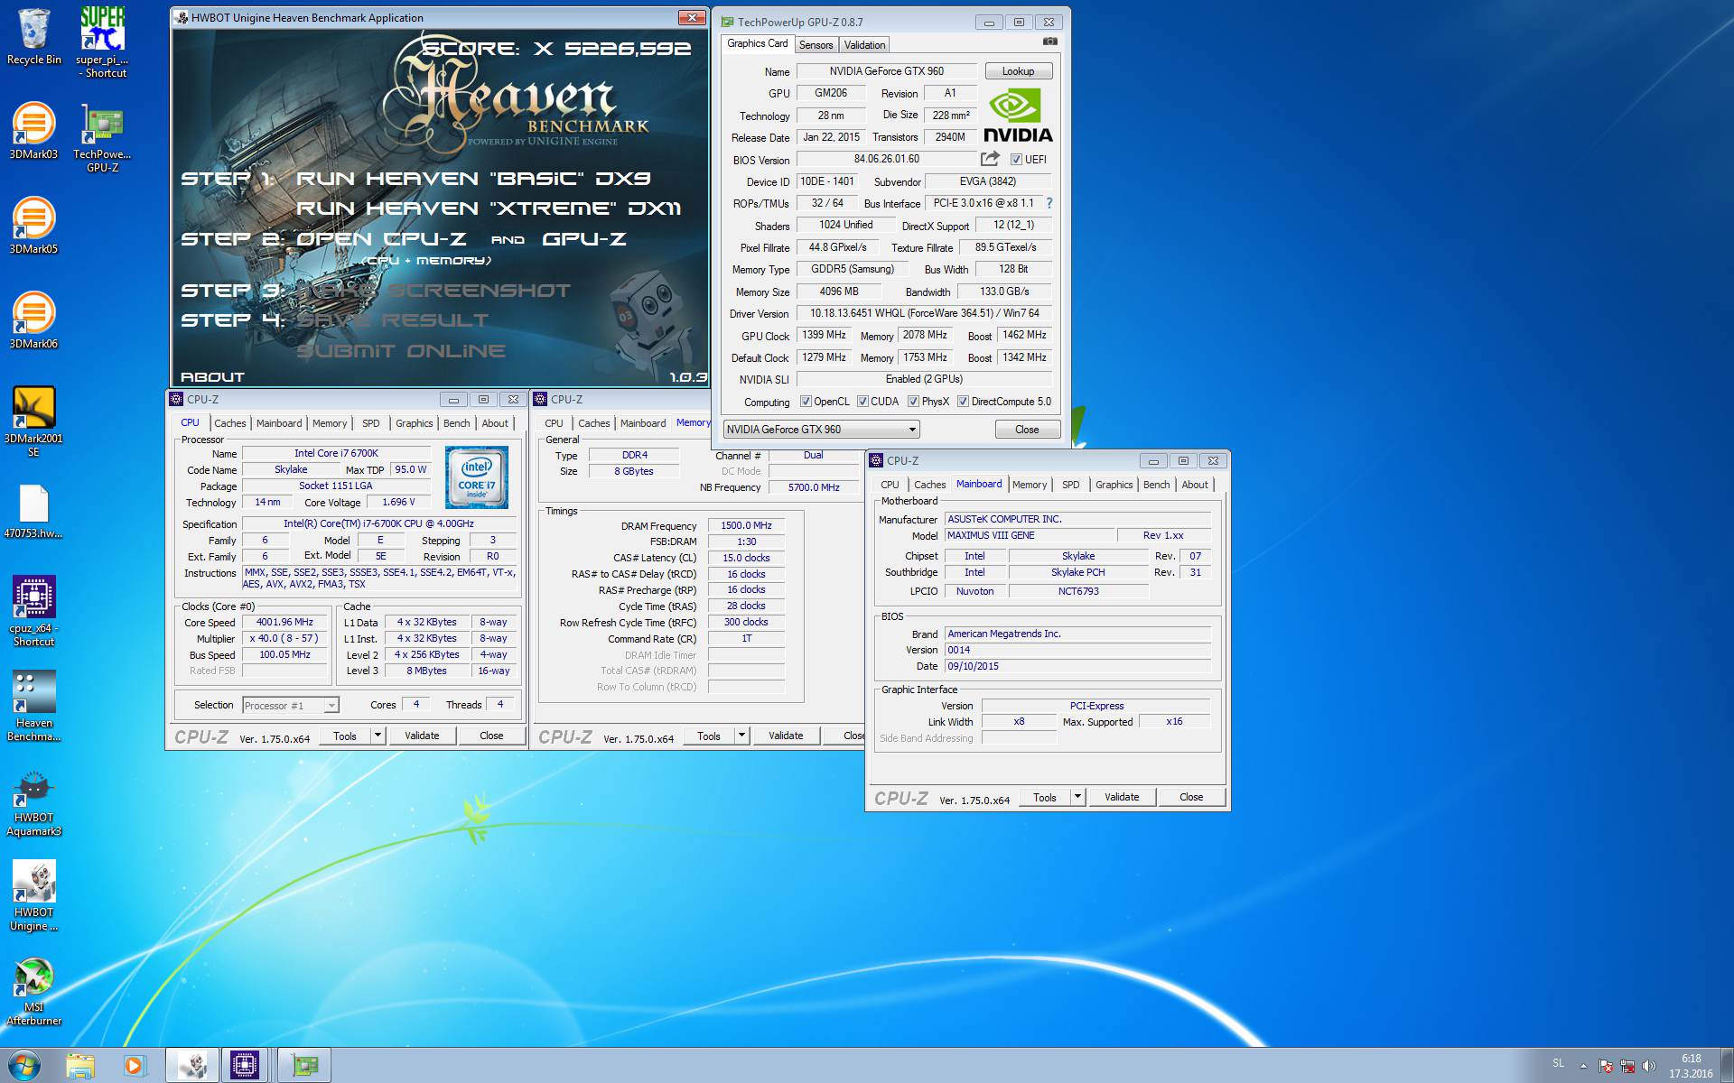Open the GPU selection dropdown in GPU-Z

tap(821, 430)
